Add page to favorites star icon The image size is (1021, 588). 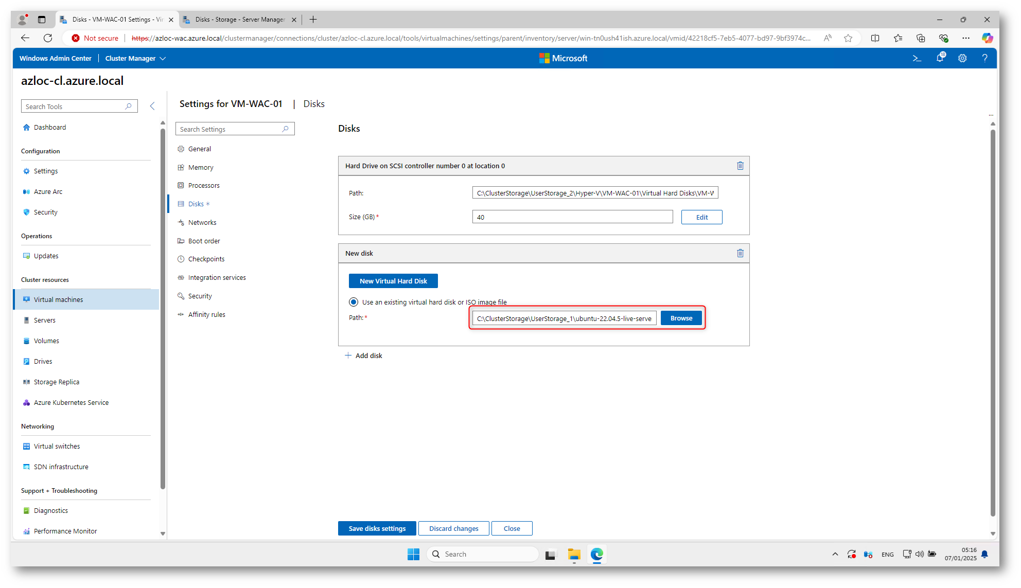[x=848, y=38]
